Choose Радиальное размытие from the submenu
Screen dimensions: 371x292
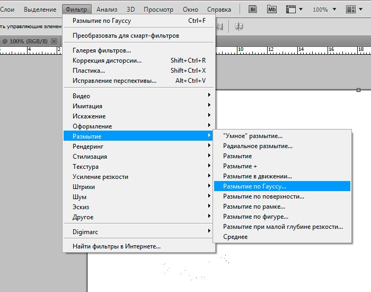258,146
